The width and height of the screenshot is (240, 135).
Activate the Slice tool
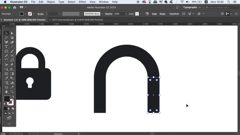12,87
